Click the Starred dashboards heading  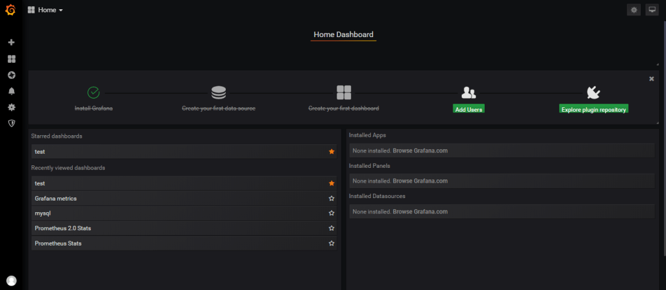57,136
